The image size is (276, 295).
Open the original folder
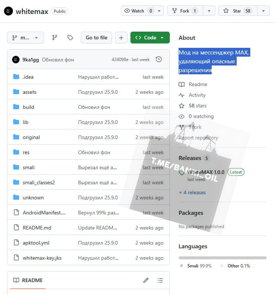click(x=31, y=137)
